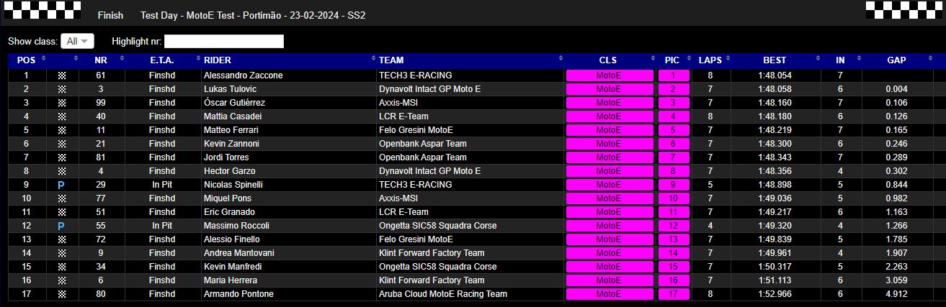This screenshot has height=307, width=946.
Task: Click the right checkered flag banner
Action: point(903,10)
